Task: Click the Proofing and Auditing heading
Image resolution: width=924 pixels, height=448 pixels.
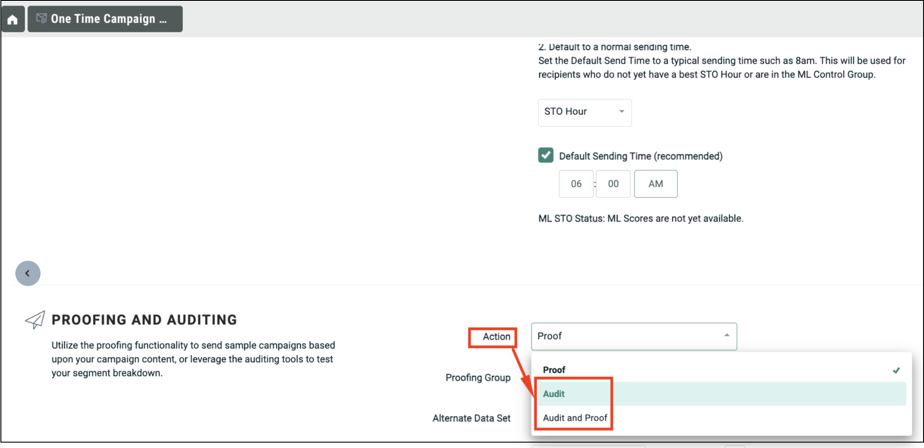Action: tap(144, 320)
